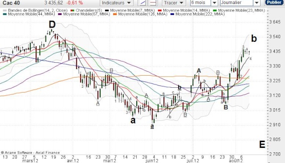Click the Bandes de Bollinger(14, 2, Close) legend
285x163 pixels.
[35, 10]
